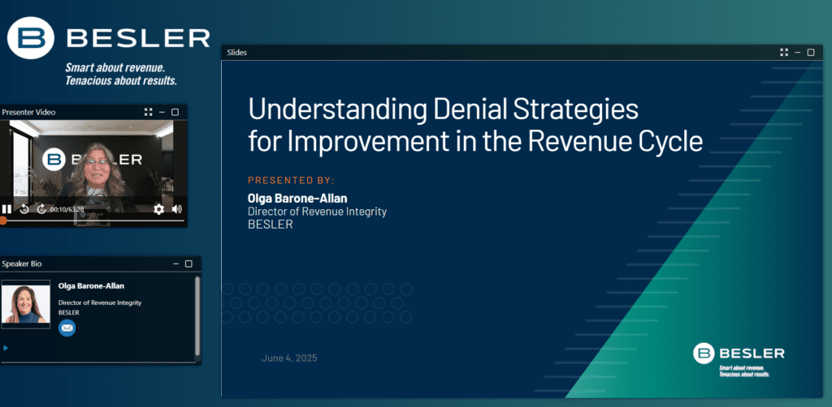Maximize the Slides panel
The image size is (832, 407).
(811, 53)
